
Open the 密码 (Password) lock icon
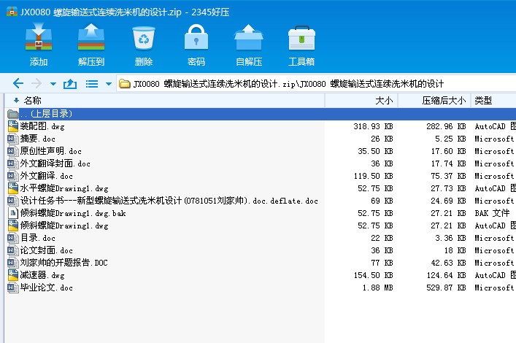tap(196, 36)
